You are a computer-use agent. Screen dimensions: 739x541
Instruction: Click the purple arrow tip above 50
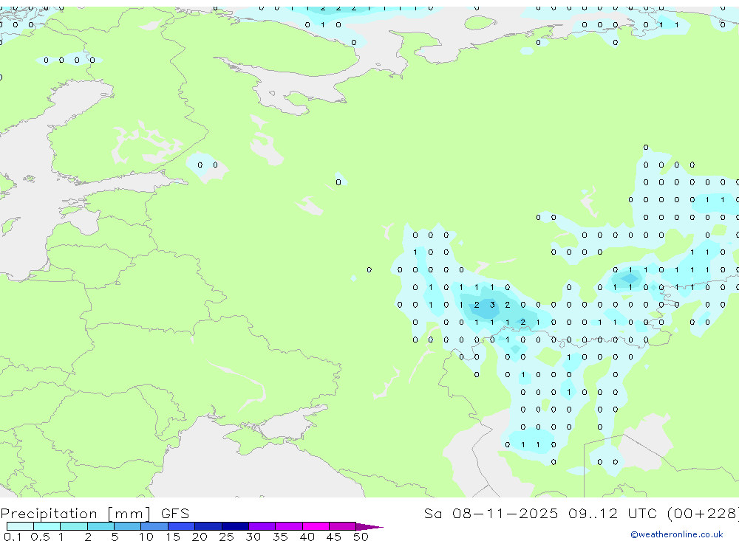pyautogui.click(x=369, y=526)
